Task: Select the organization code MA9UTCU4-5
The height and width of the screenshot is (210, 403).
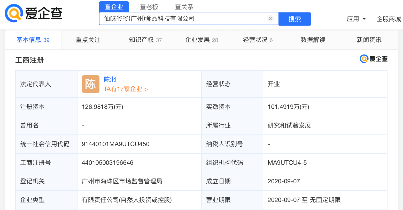Action: 287,163
